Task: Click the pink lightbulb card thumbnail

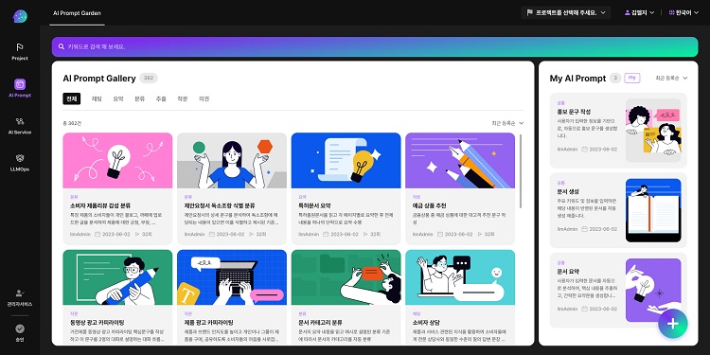Action: (117, 160)
